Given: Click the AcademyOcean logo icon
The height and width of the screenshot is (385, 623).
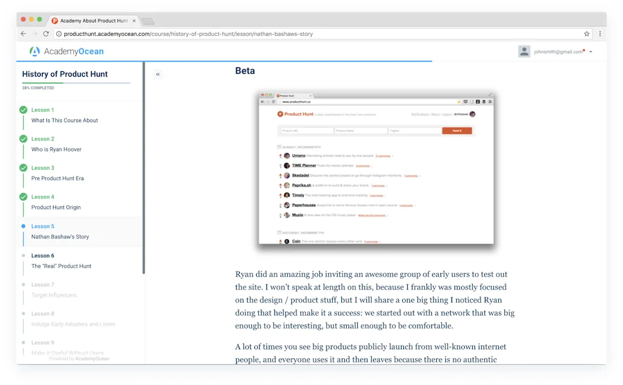Looking at the screenshot, I should click(x=35, y=51).
